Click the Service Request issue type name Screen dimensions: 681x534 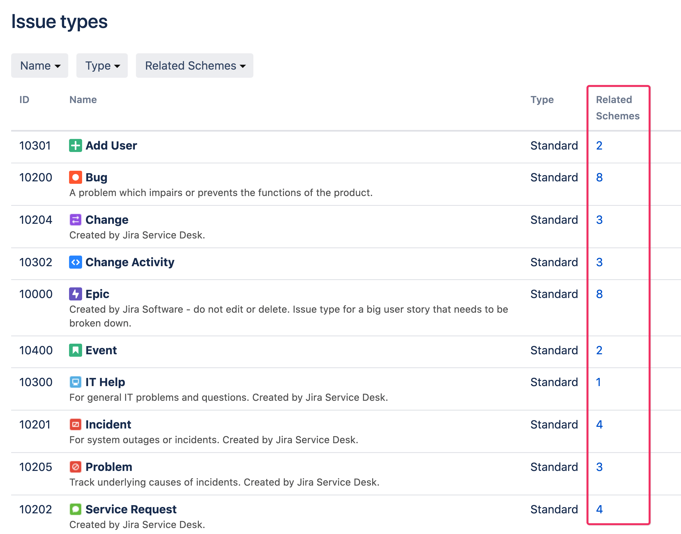[x=131, y=510]
